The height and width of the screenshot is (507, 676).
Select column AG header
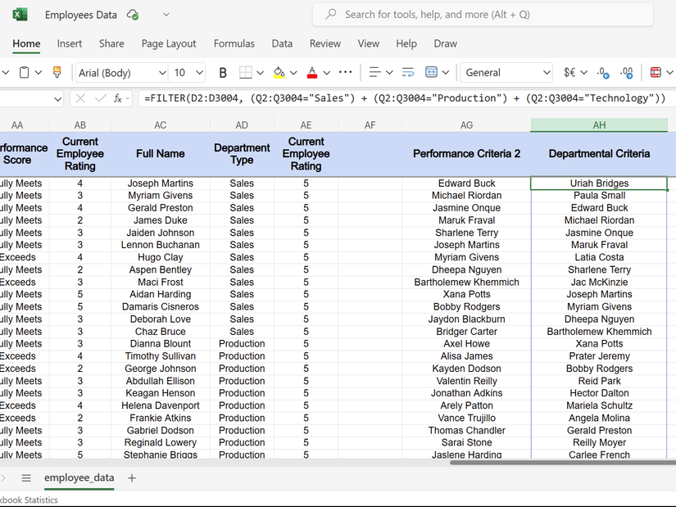466,125
